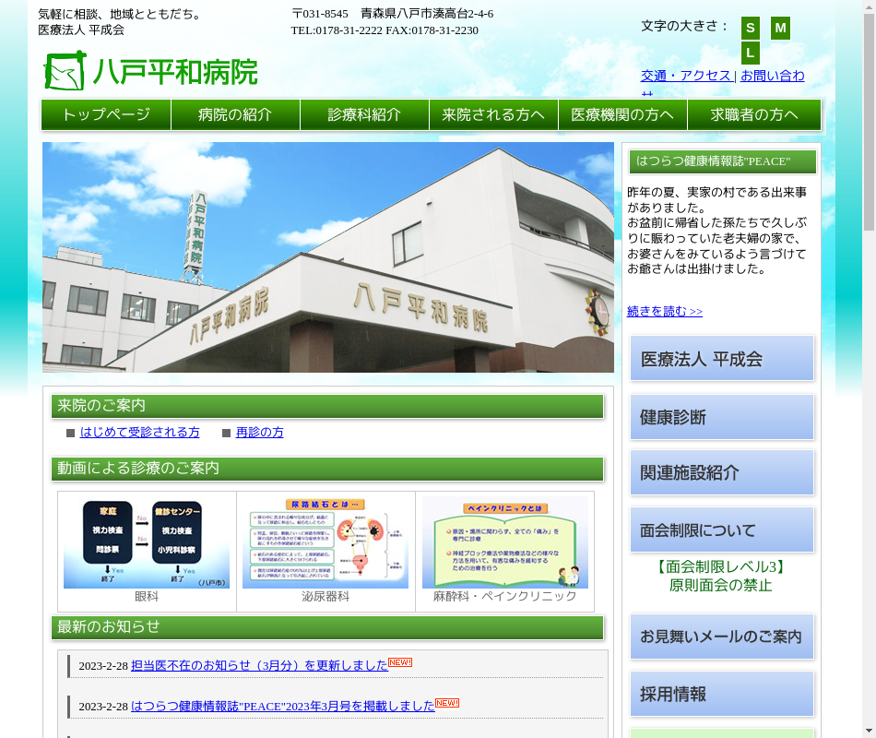Open the 再診の方 link
The width and height of the screenshot is (876, 738).
(x=259, y=432)
